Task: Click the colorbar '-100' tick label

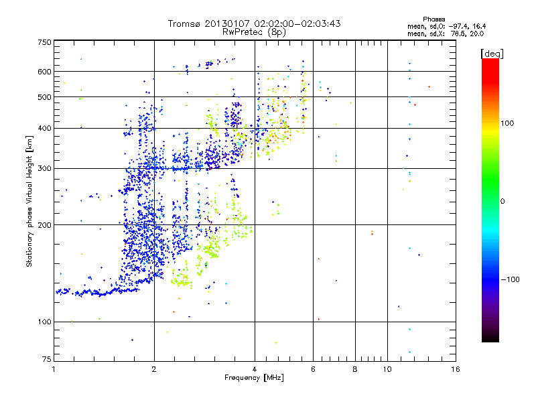Action: (x=510, y=279)
